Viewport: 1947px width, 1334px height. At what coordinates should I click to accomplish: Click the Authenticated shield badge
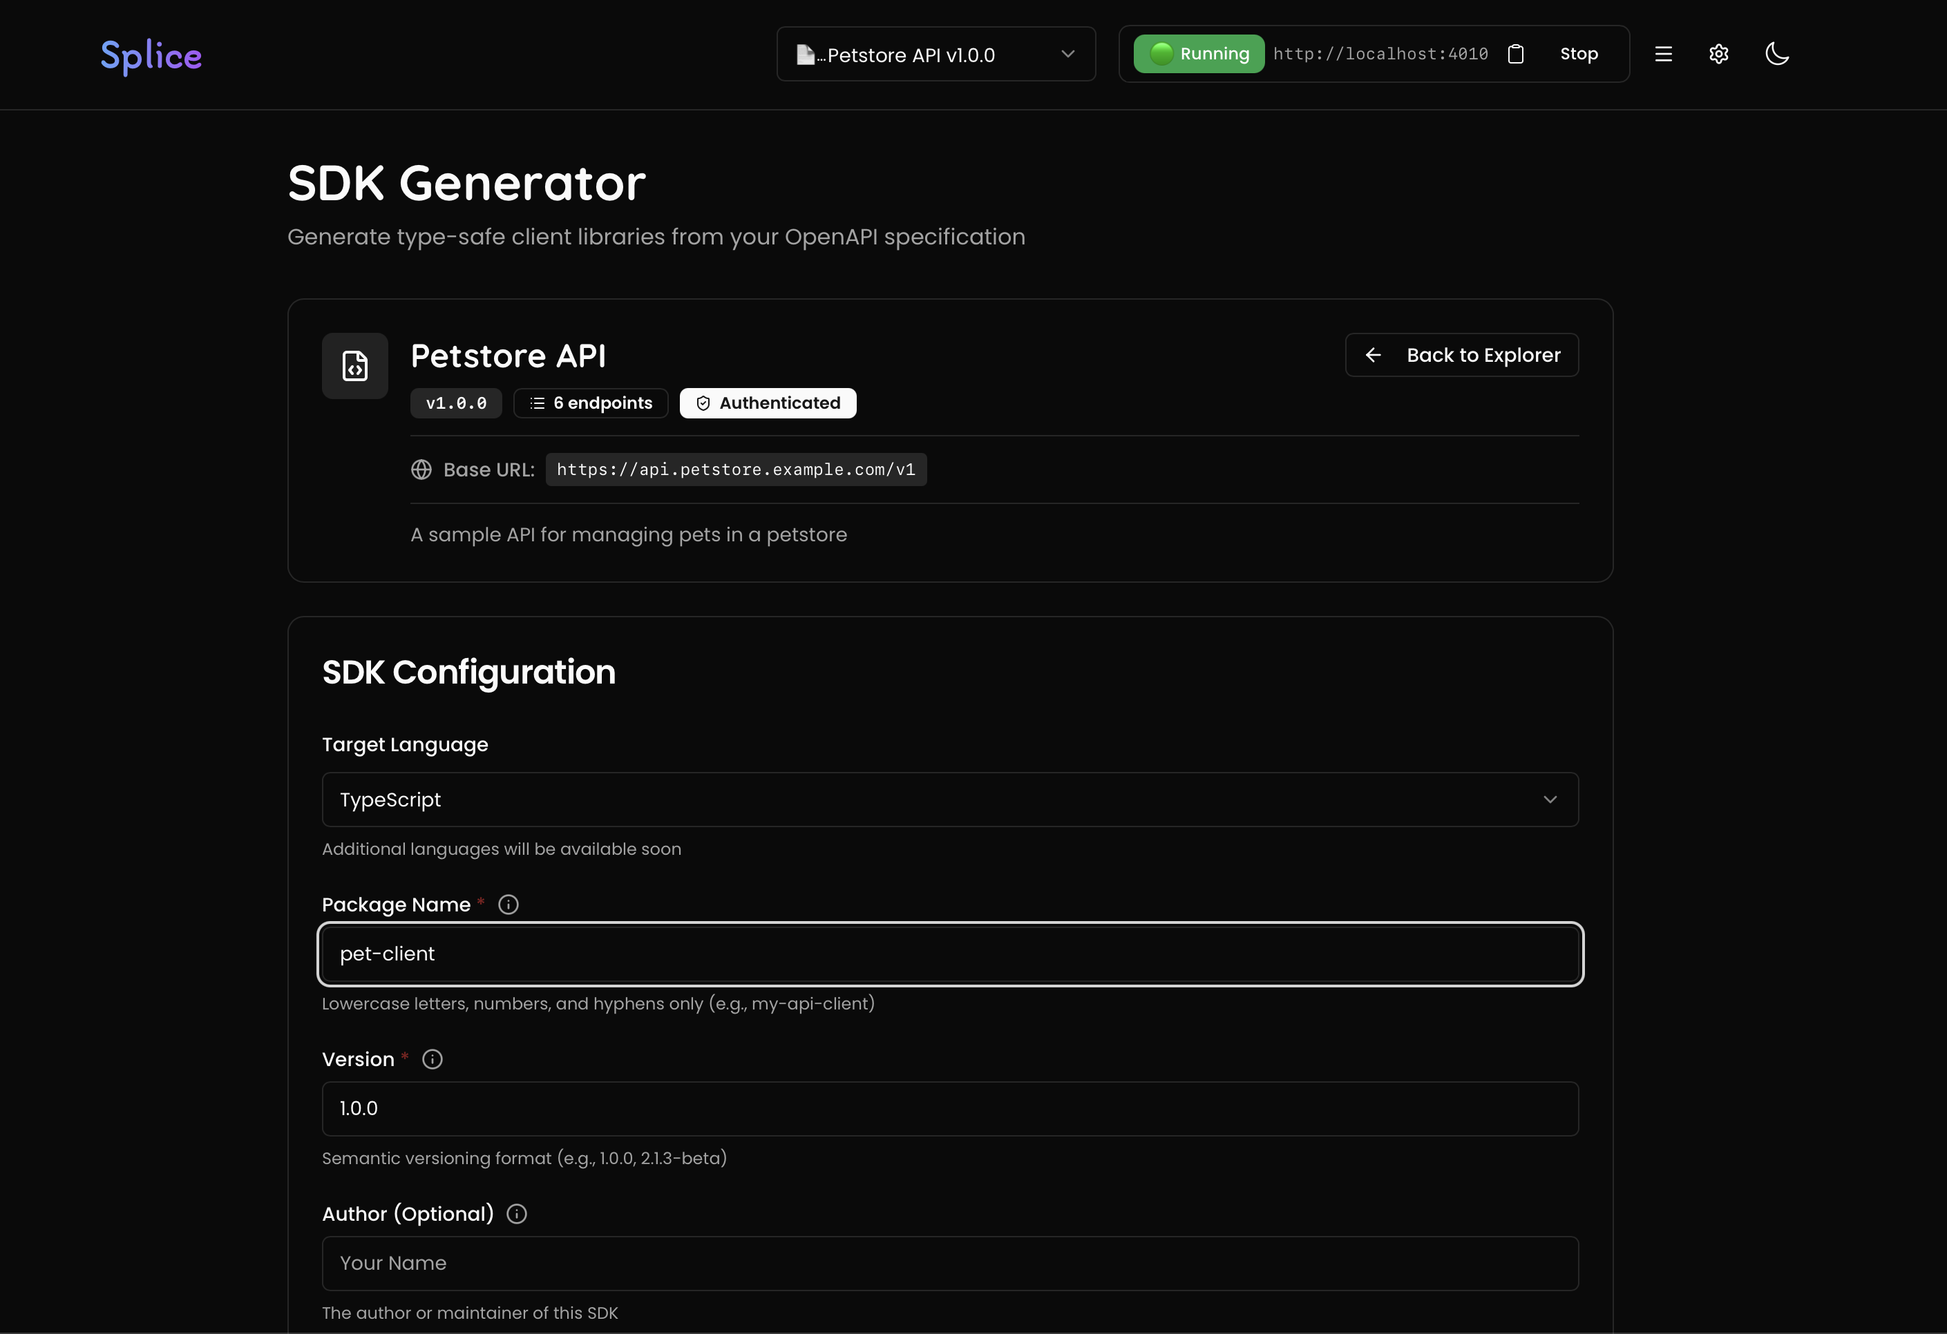click(768, 403)
